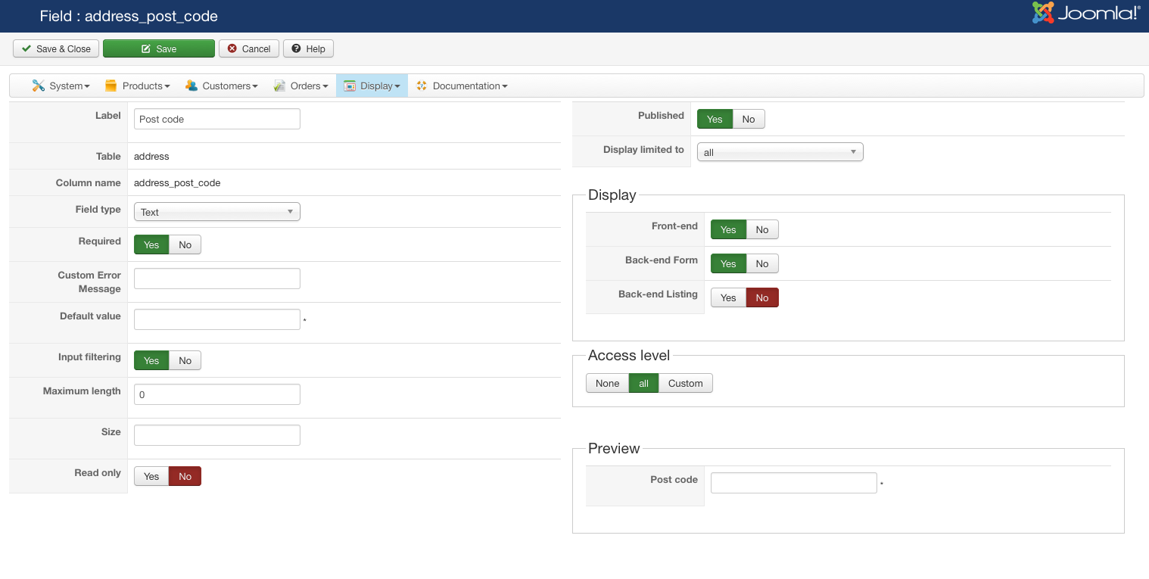The height and width of the screenshot is (579, 1149).
Task: Click the Products box icon
Action: [111, 86]
